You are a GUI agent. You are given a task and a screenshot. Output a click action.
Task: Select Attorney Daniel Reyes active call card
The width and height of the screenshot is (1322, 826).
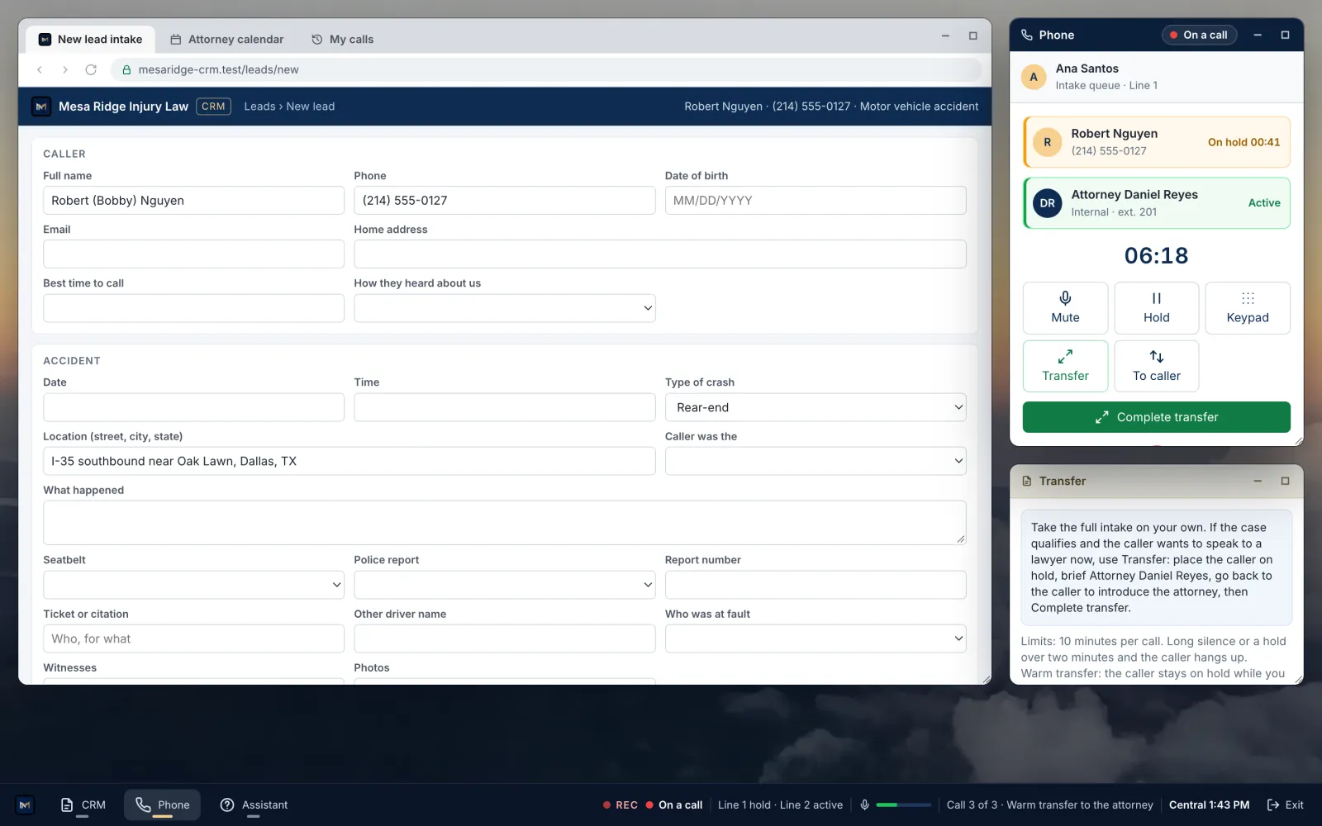pos(1156,203)
